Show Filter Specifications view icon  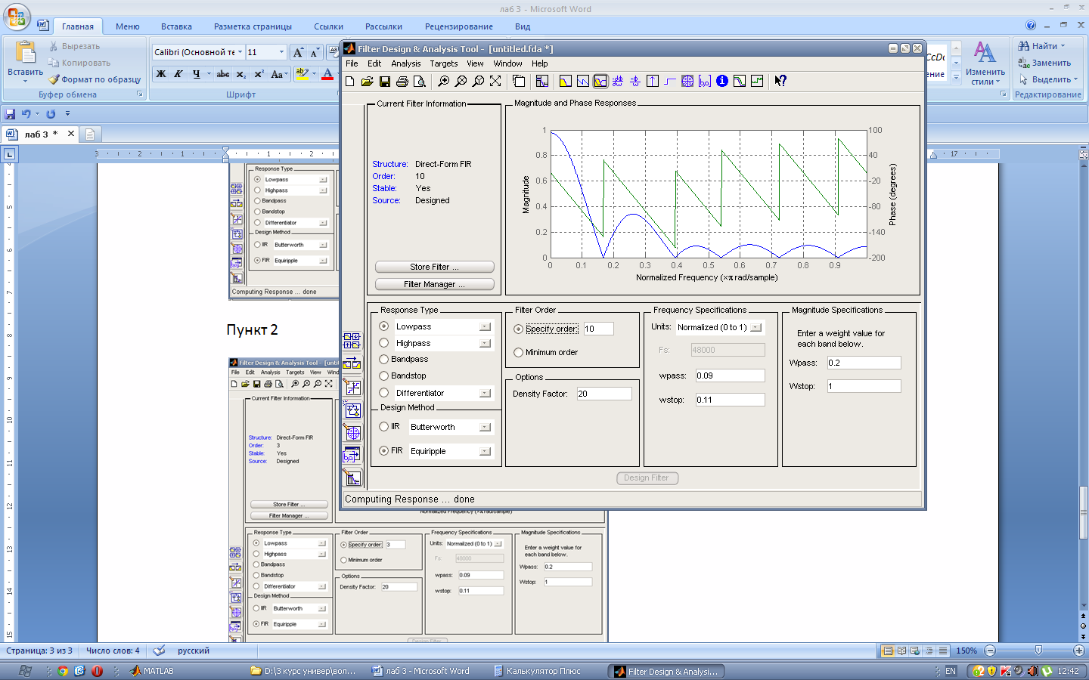pyautogui.click(x=542, y=81)
